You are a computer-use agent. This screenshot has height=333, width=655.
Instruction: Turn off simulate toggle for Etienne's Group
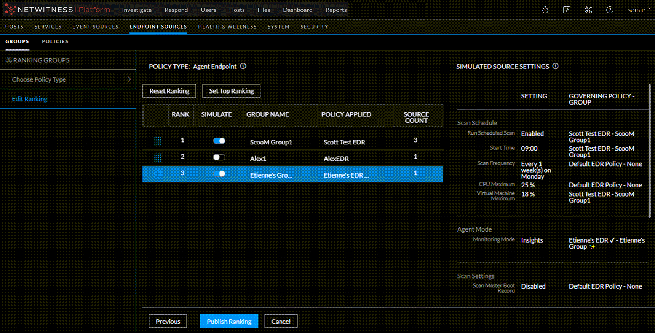click(x=219, y=174)
